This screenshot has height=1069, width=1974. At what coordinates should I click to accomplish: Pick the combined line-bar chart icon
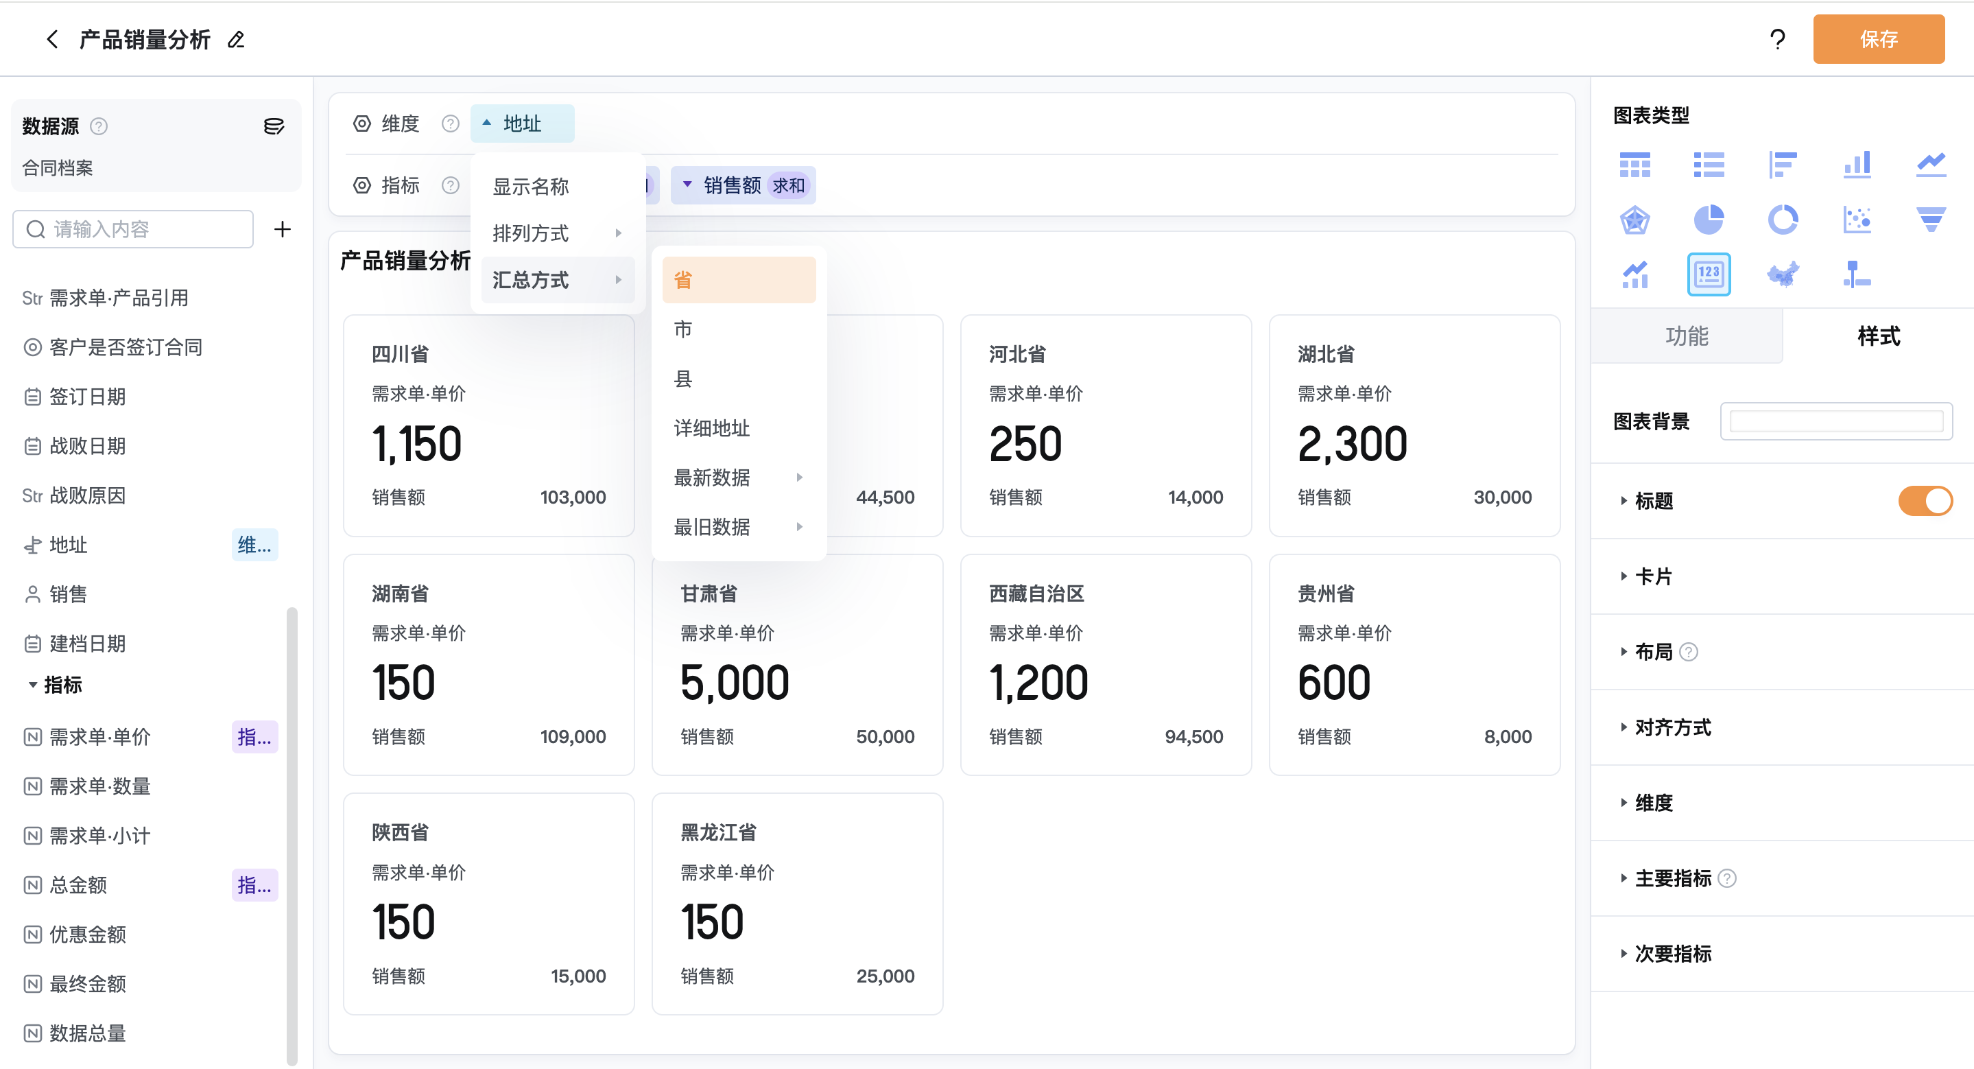click(1634, 274)
